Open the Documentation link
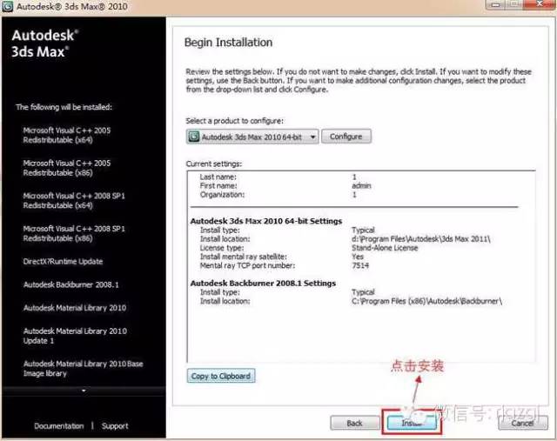 [58, 426]
